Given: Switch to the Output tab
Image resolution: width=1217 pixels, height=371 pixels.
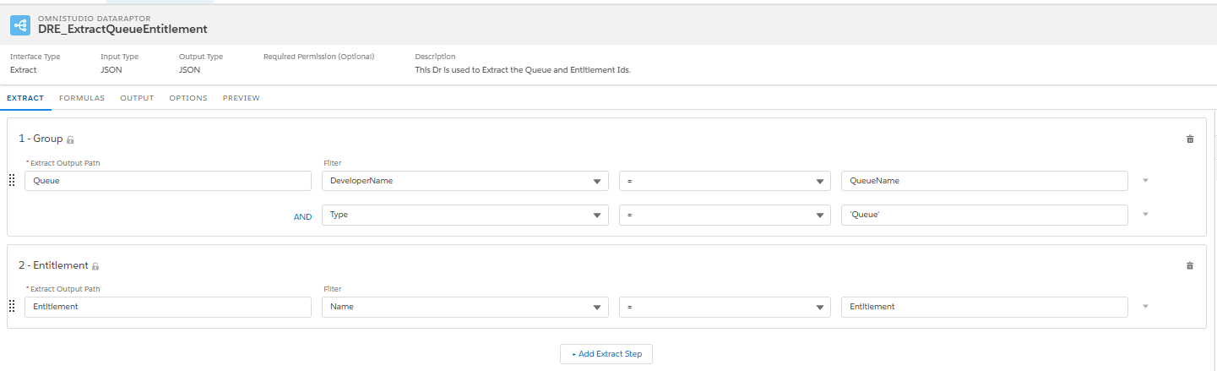Looking at the screenshot, I should [x=137, y=98].
